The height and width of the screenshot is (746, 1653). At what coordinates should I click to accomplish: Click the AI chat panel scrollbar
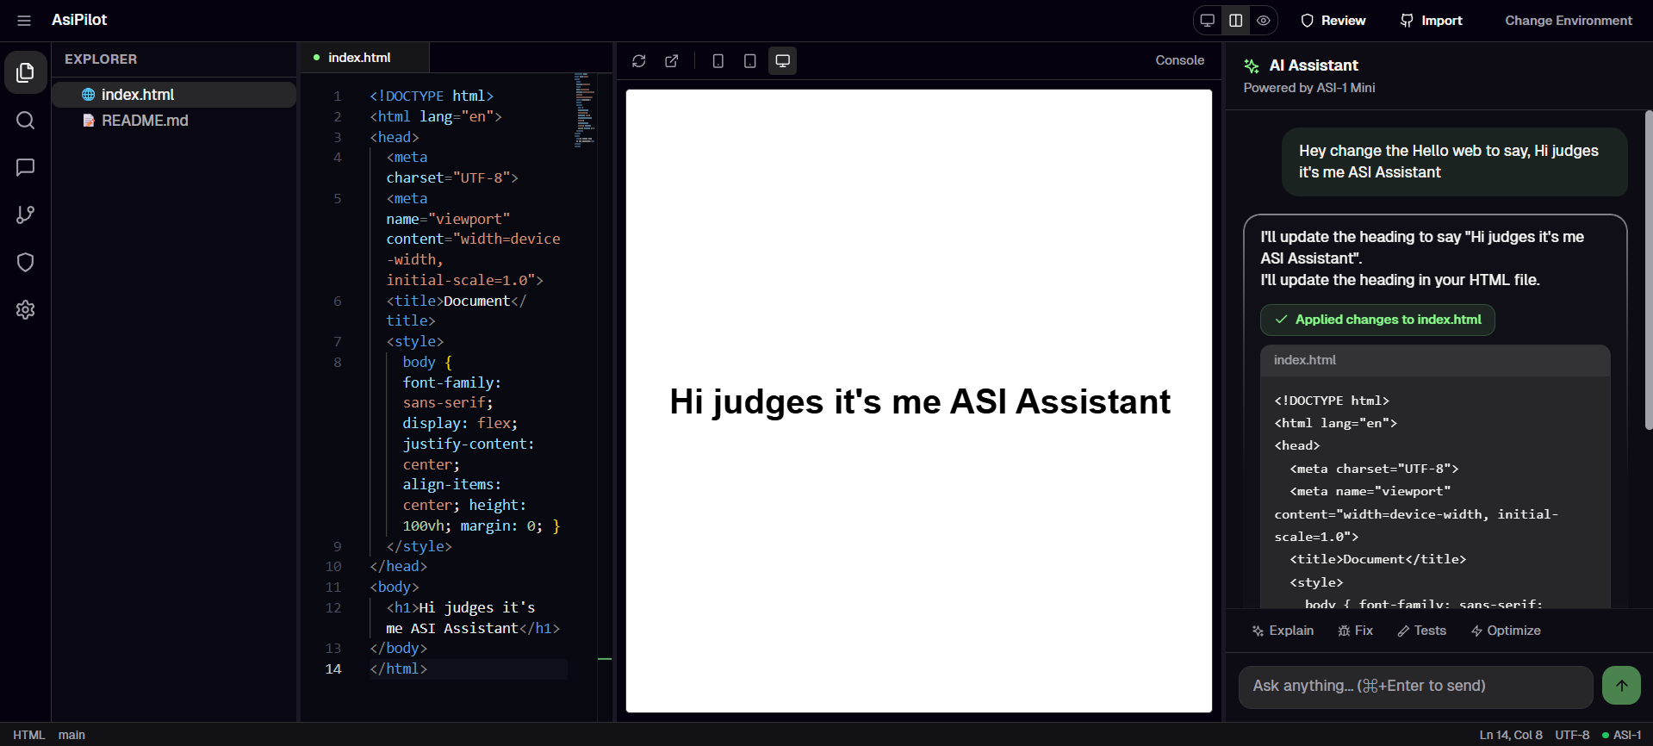tap(1648, 270)
